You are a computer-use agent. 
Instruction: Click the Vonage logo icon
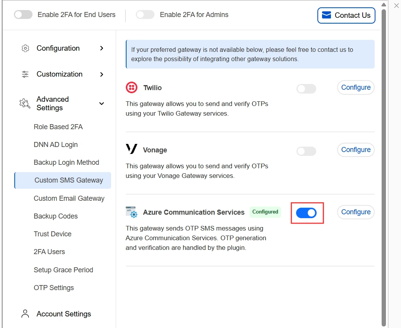[x=132, y=149]
